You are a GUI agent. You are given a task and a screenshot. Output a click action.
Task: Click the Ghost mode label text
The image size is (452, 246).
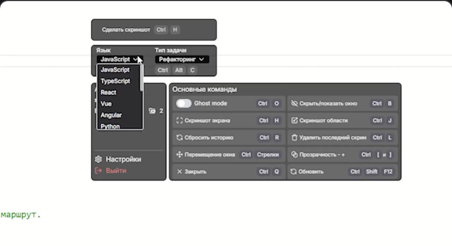210,103
